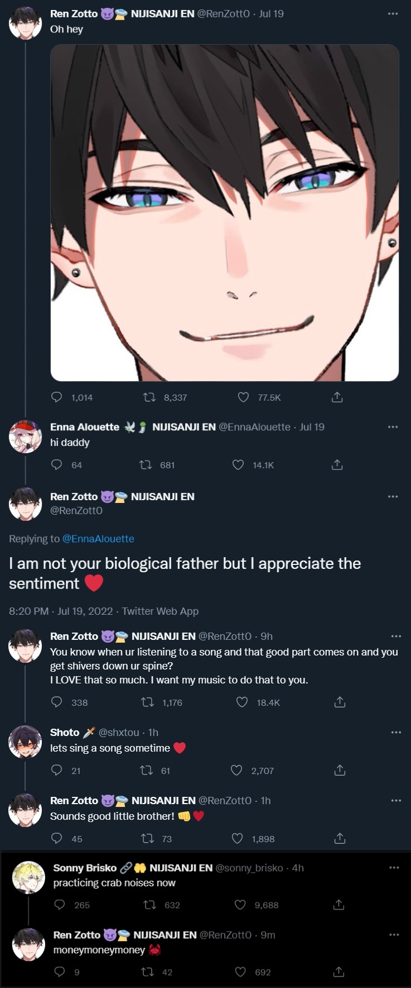Share the "Sounds good little brother" tweet
This screenshot has width=411, height=988.
tap(340, 839)
